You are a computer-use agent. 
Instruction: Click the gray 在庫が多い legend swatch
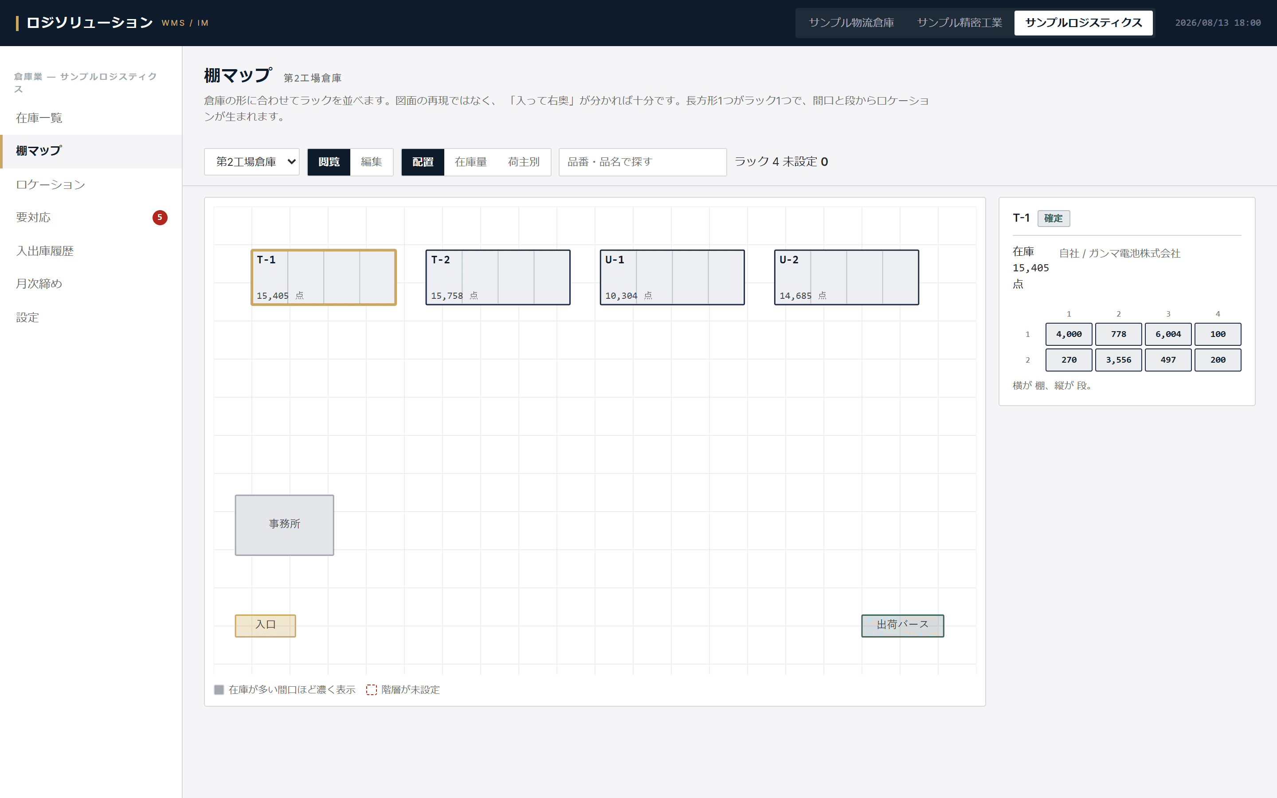(219, 690)
